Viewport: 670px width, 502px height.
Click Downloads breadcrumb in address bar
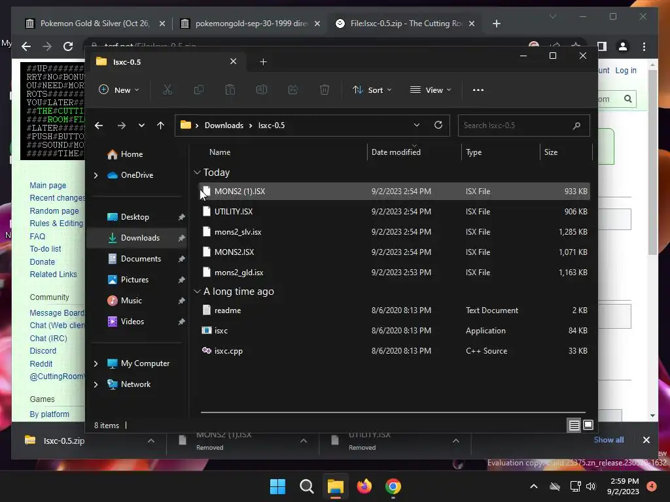(224, 125)
